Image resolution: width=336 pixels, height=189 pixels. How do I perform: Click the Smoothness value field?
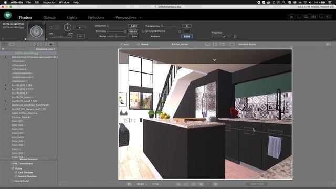[x=15, y=163]
